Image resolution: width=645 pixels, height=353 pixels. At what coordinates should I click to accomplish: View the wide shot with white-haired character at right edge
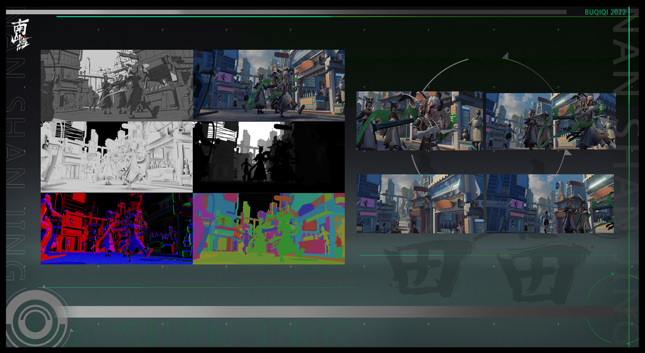[x=551, y=121]
